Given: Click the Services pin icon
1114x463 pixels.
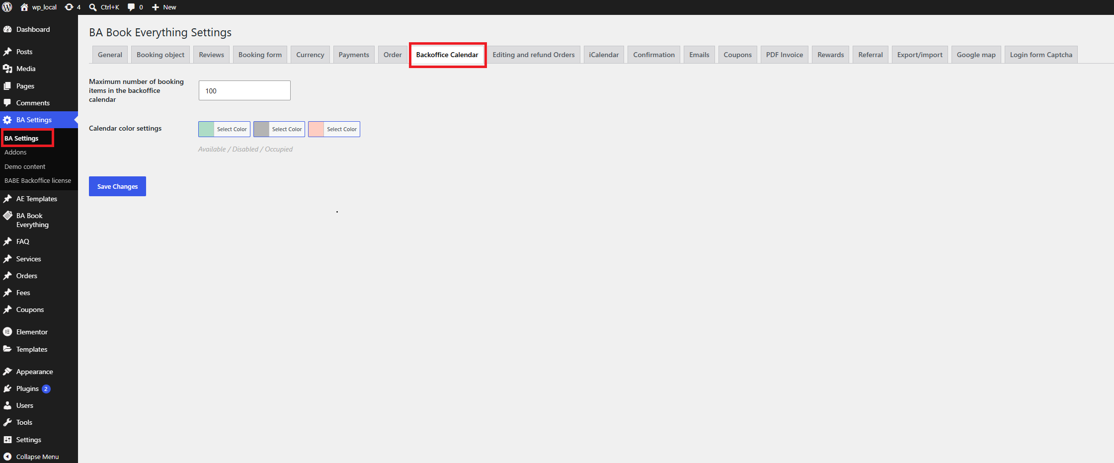Looking at the screenshot, I should point(7,259).
